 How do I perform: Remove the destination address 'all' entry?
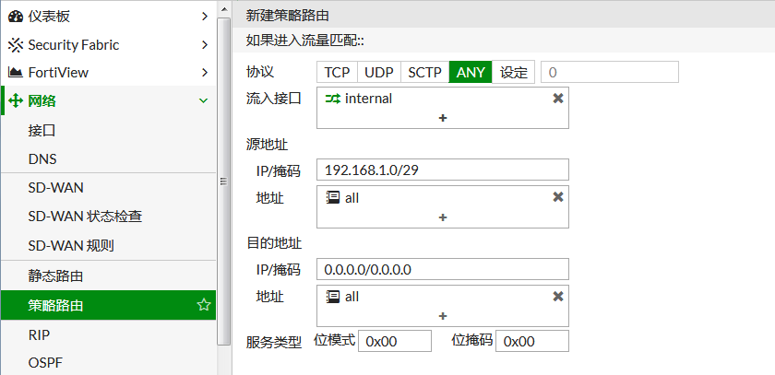click(x=557, y=297)
